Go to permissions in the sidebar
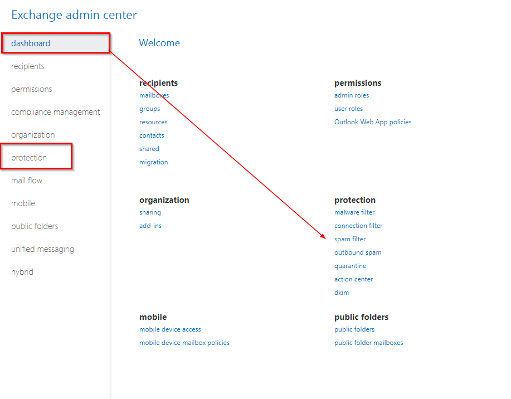The image size is (511, 399). click(32, 89)
